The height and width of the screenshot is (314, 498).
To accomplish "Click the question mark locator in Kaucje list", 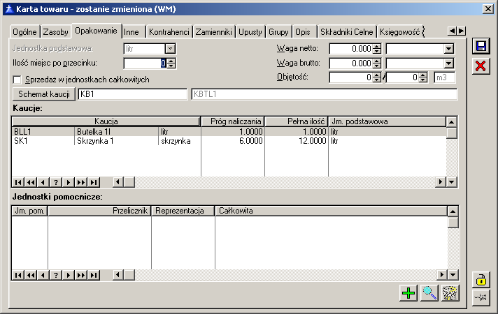I will pos(56,182).
